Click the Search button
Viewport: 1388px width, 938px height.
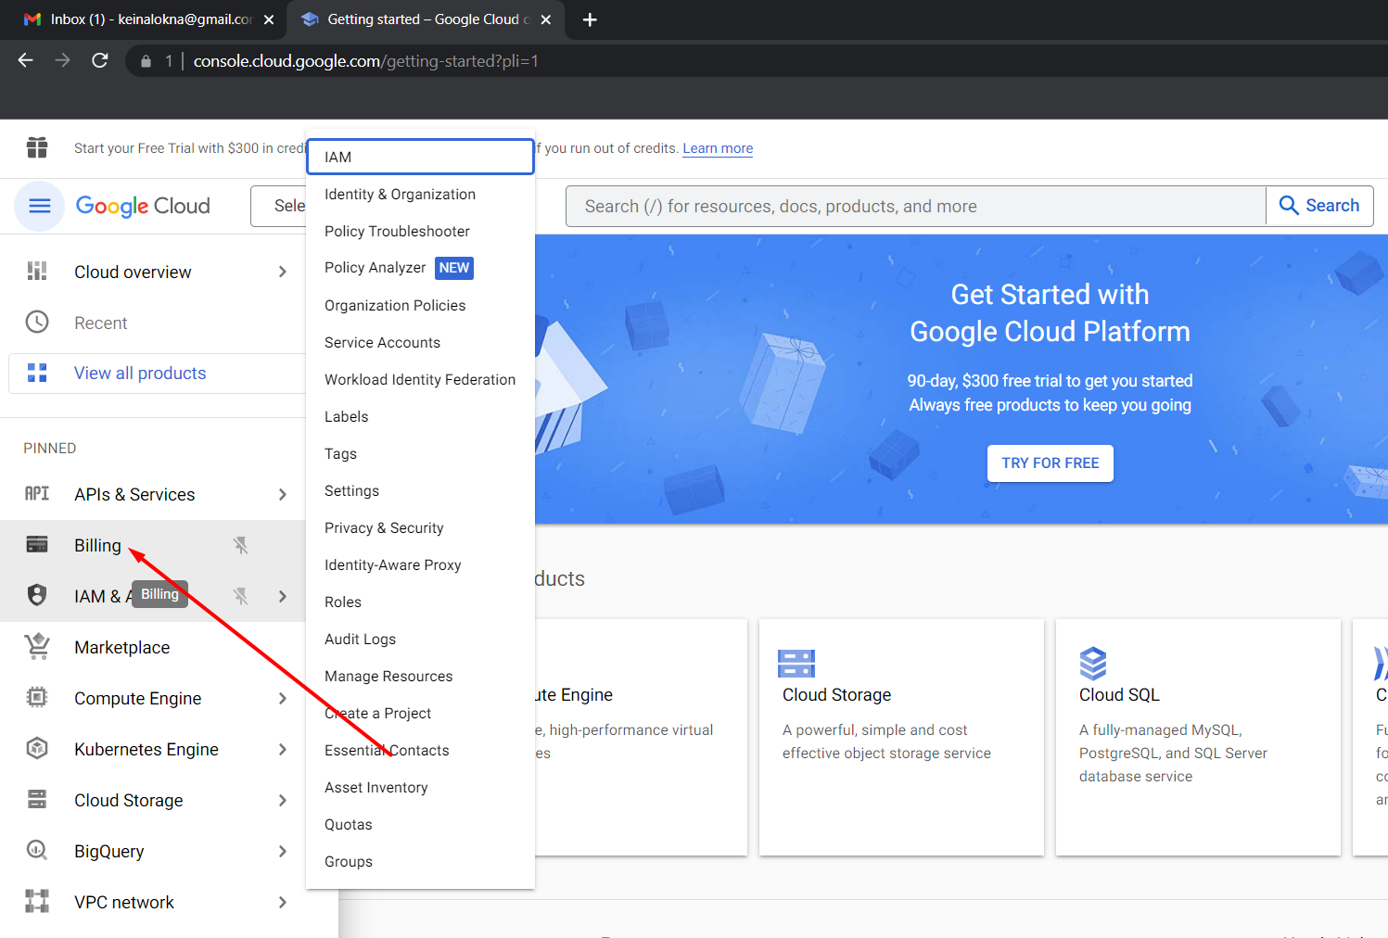(x=1319, y=206)
